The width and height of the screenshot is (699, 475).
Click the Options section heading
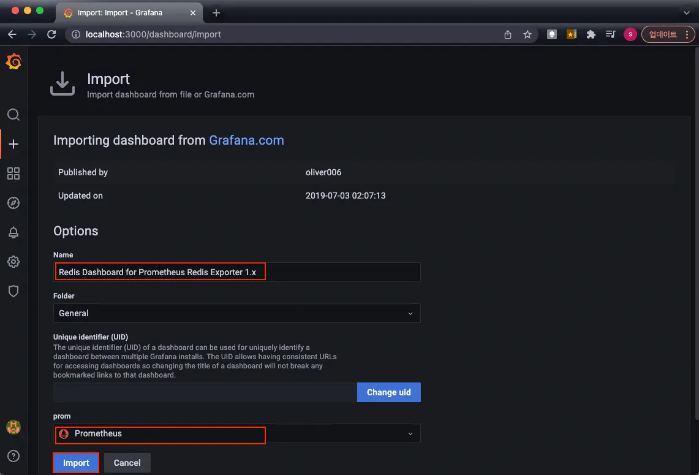76,231
